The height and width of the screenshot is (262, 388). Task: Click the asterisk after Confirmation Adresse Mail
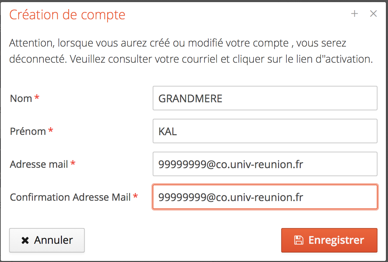point(136,195)
